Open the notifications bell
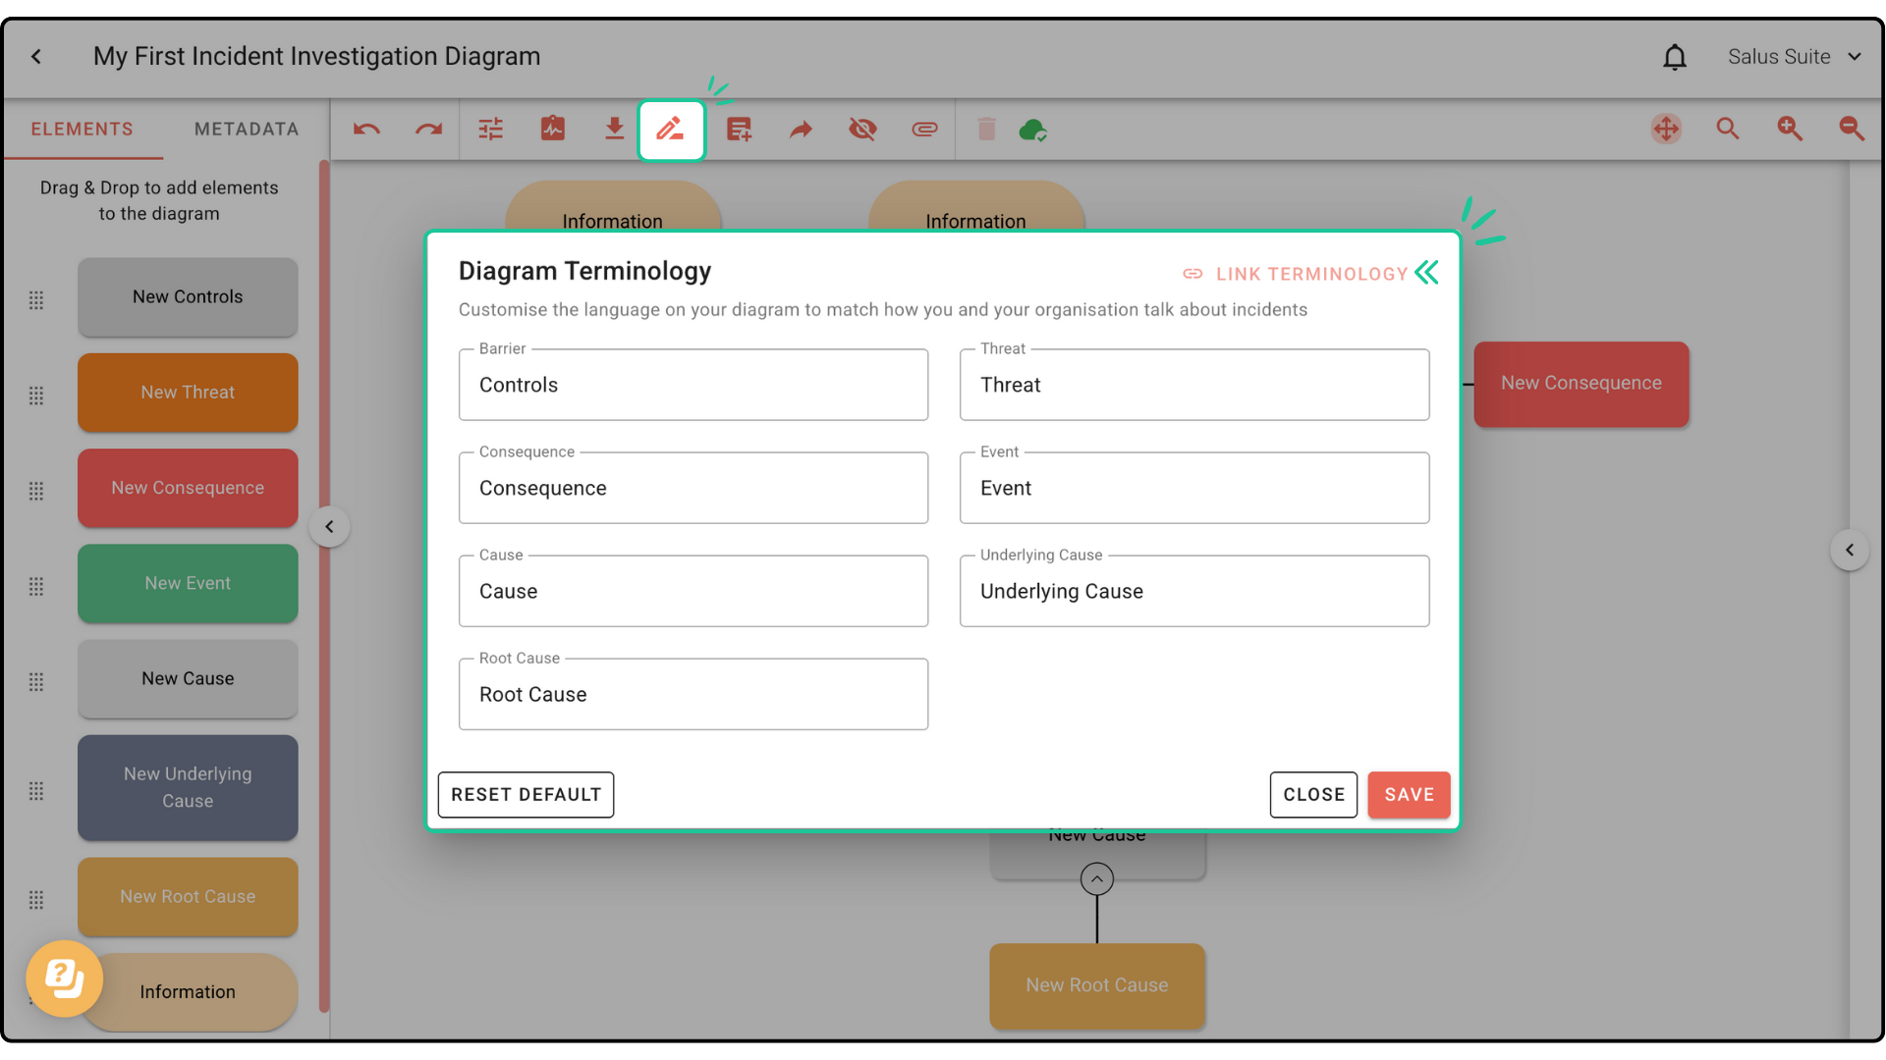This screenshot has width=1886, height=1060. [1675, 57]
